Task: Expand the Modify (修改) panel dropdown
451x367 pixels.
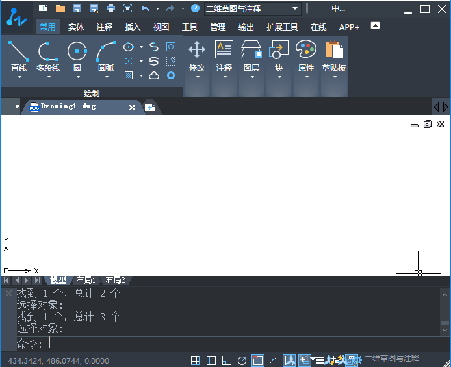Action: tap(197, 77)
